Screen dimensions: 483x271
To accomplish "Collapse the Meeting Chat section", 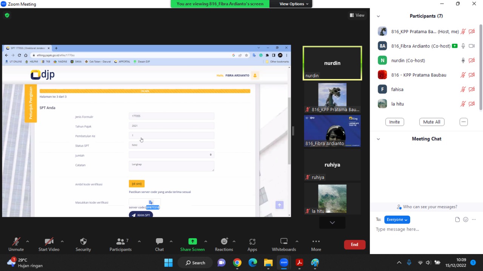I will click(x=378, y=139).
